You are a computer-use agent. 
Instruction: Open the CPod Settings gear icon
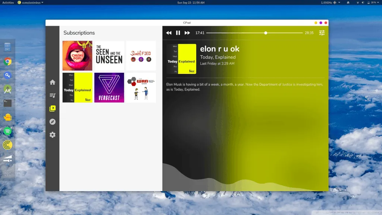53,135
